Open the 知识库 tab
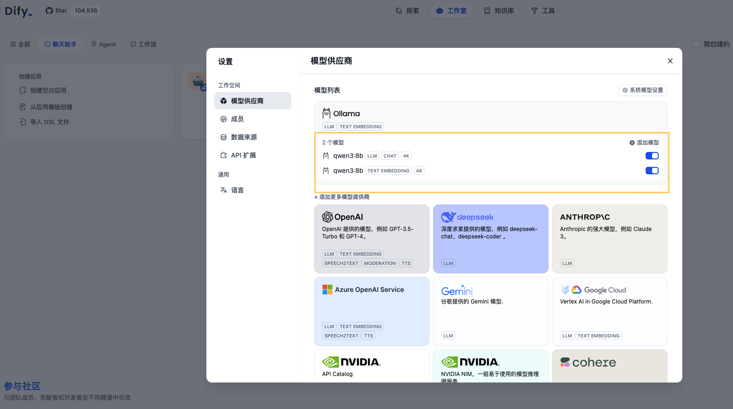Viewport: 733px width, 409px height. 499,11
